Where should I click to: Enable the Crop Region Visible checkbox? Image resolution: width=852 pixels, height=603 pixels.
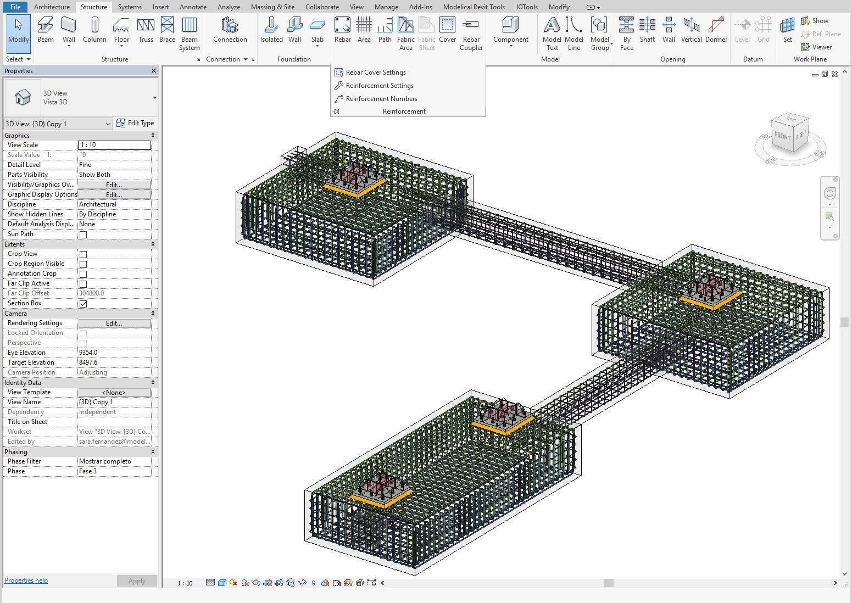83,264
